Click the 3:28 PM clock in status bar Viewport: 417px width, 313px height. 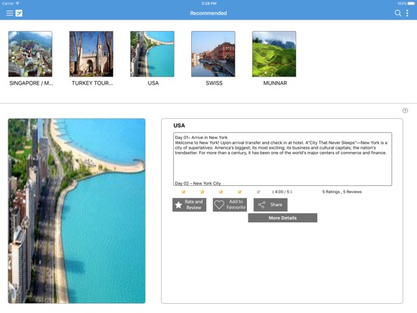[x=208, y=4]
